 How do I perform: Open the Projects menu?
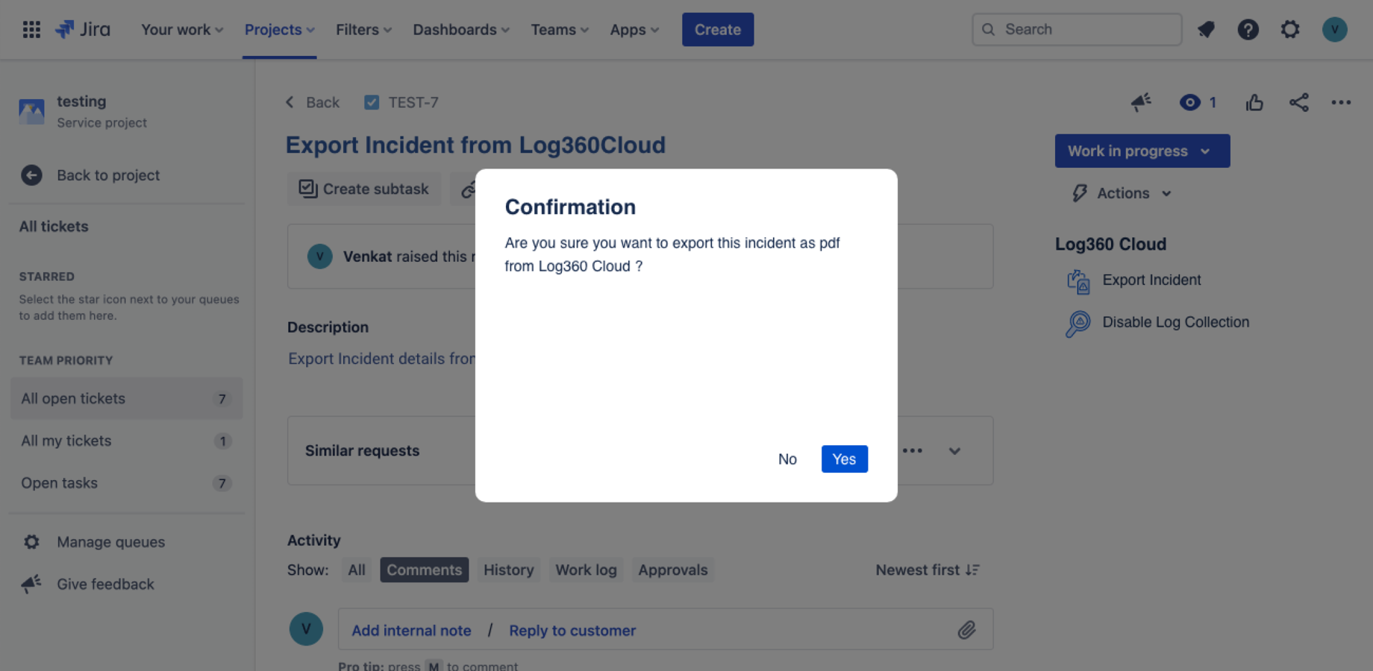(x=279, y=30)
